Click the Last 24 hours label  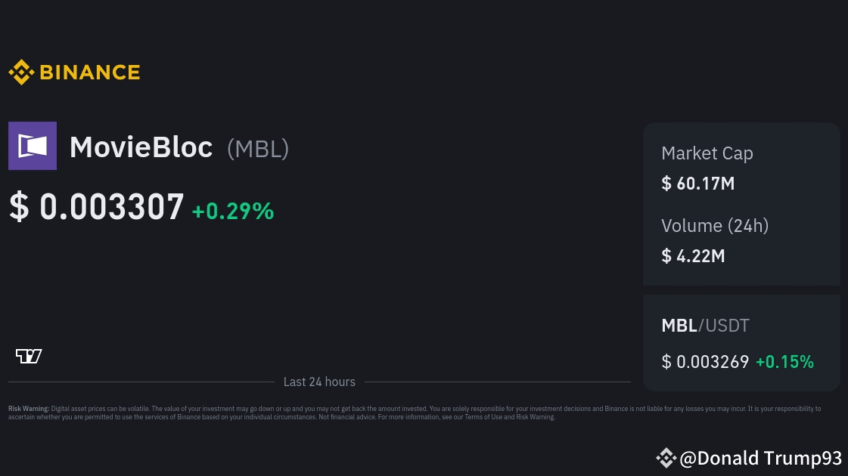coord(320,382)
